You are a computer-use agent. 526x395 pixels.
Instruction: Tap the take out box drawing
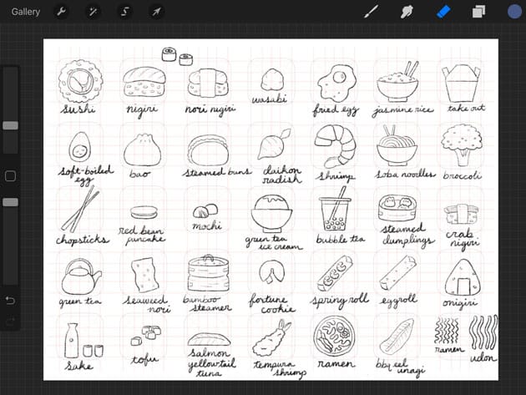(x=461, y=83)
